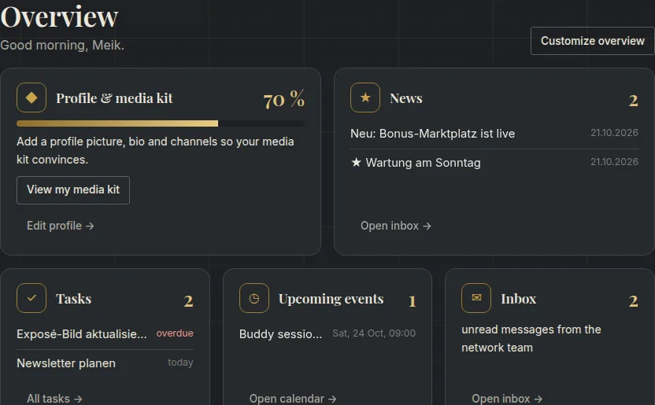Go to All tasks
655x405 pixels.
(54, 399)
